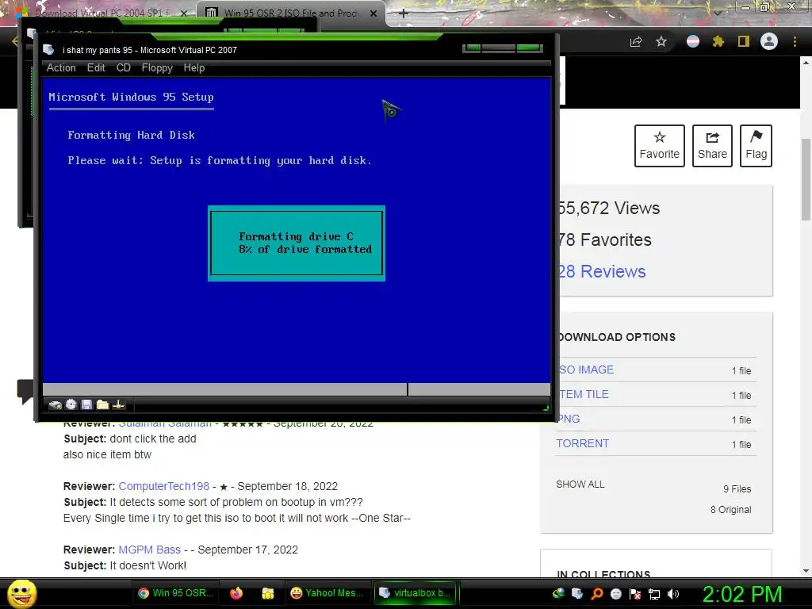The width and height of the screenshot is (812, 609).
Task: Click SHOW ALL download files
Action: click(580, 485)
